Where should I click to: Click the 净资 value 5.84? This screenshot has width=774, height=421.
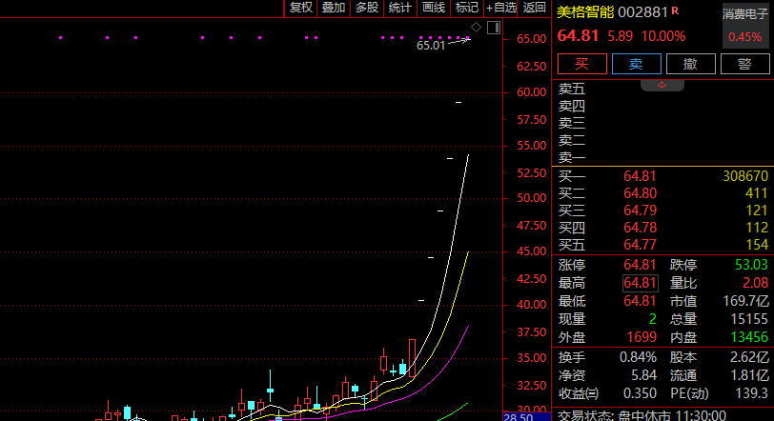click(643, 375)
